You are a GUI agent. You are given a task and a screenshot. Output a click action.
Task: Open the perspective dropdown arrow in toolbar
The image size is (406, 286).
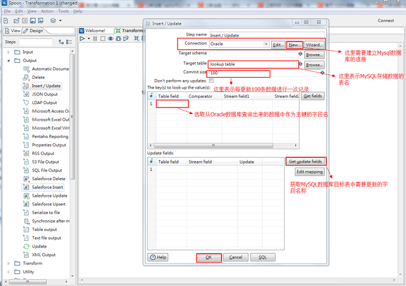[x=60, y=21]
